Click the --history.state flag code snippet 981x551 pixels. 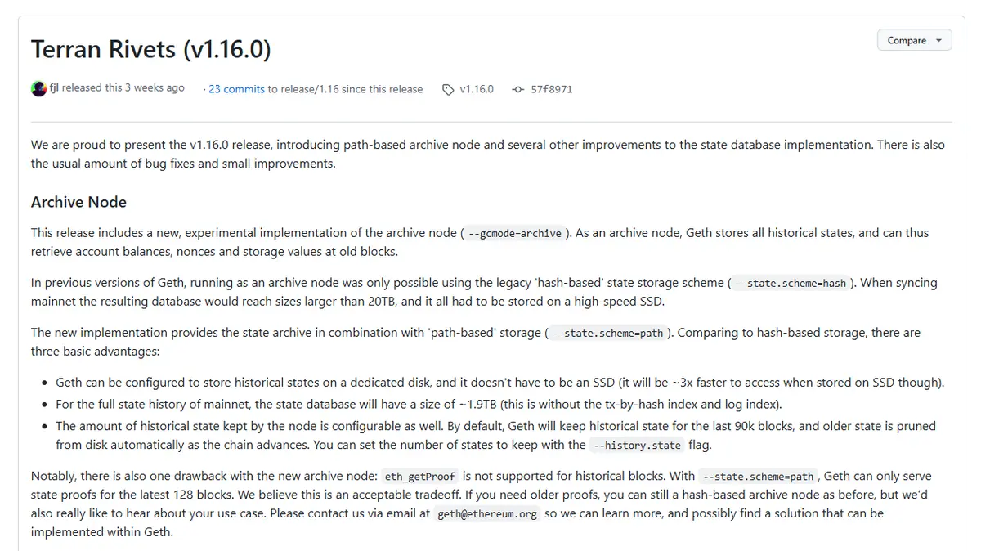click(x=637, y=446)
